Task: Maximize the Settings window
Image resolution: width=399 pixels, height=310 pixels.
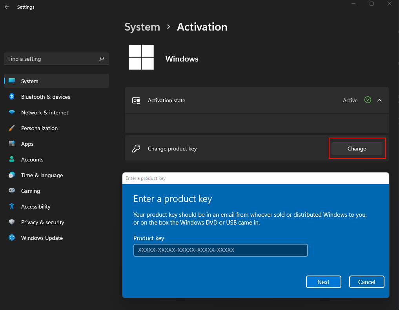Action: pos(372,4)
